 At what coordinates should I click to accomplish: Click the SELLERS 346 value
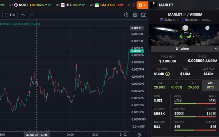[213, 127]
